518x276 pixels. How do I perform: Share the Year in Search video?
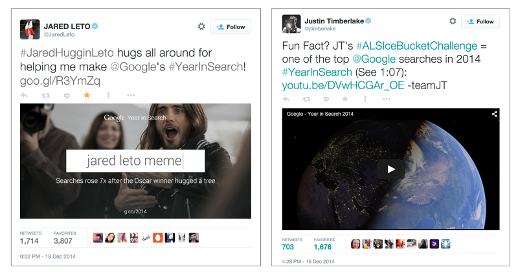point(494,114)
